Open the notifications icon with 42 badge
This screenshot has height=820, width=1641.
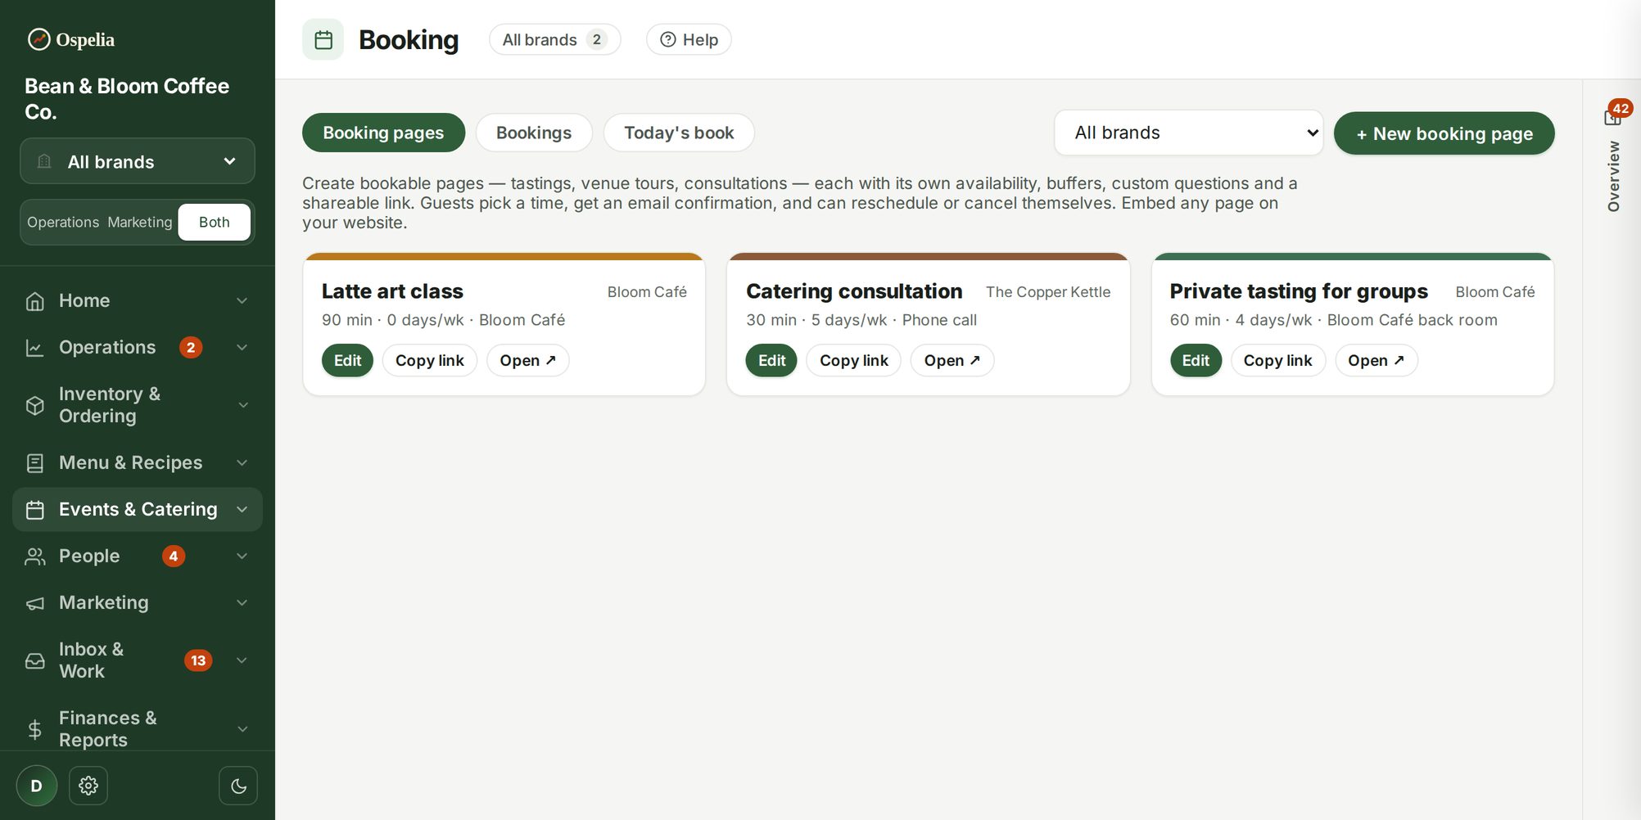point(1614,116)
